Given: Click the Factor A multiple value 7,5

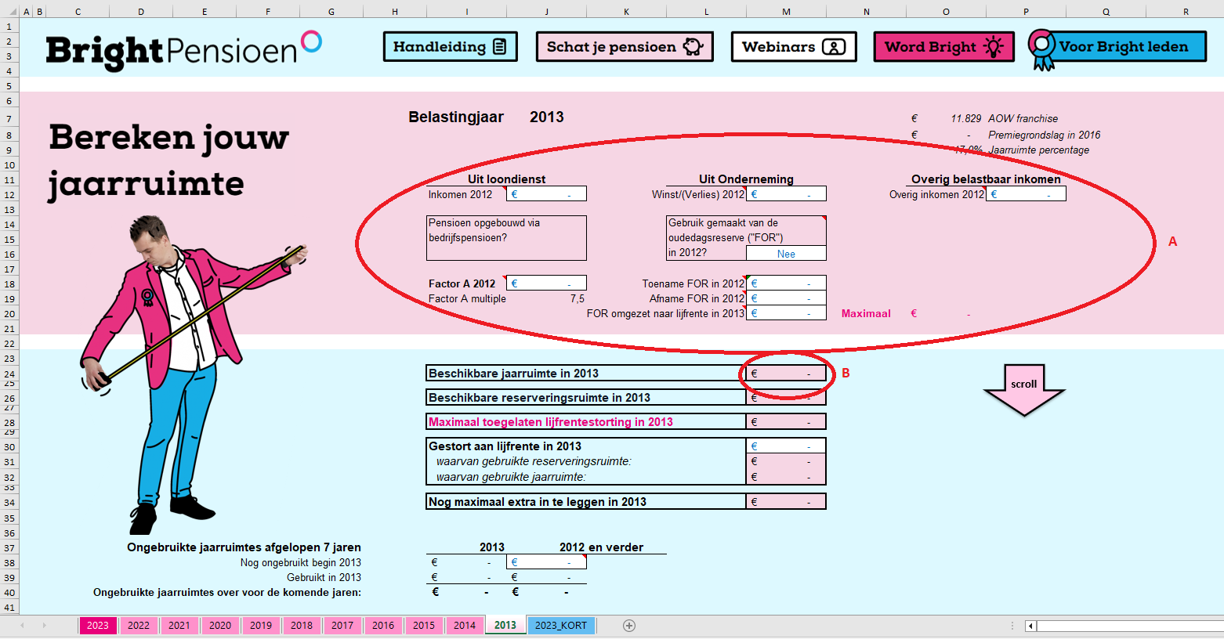Looking at the screenshot, I should click(578, 299).
